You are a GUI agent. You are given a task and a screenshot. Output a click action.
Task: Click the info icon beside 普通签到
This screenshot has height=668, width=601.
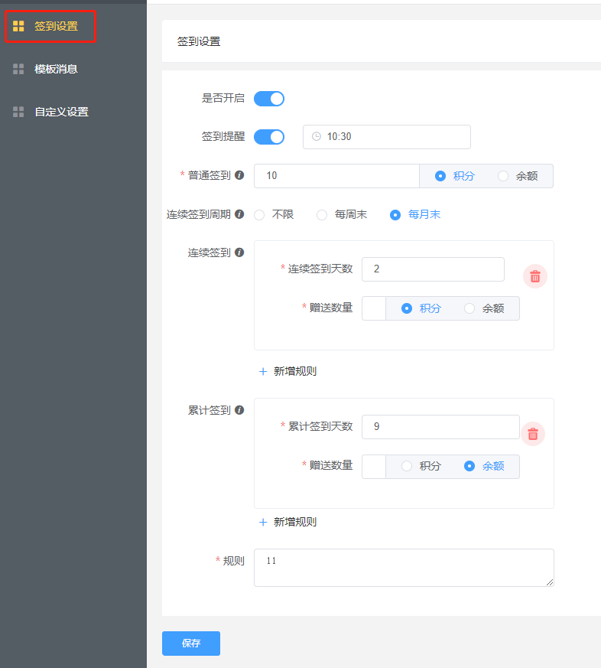coord(239,175)
